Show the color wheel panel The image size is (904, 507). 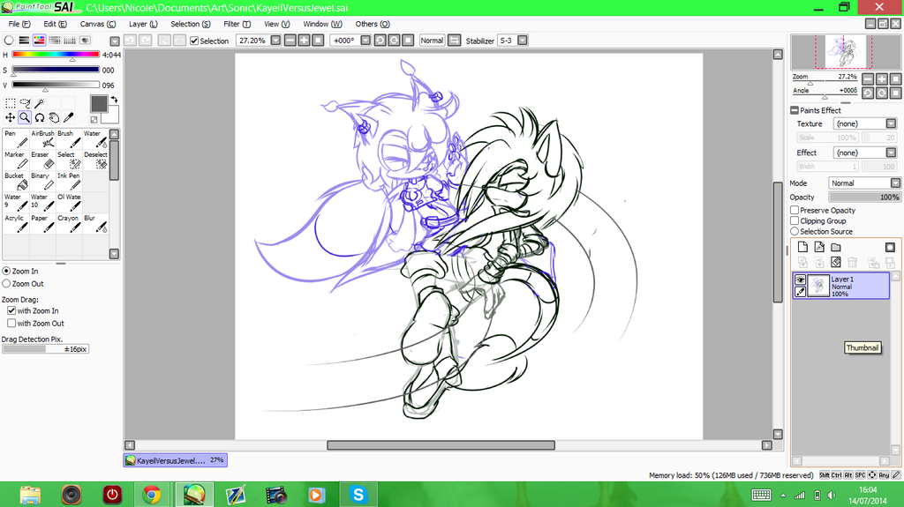pyautogui.click(x=9, y=41)
